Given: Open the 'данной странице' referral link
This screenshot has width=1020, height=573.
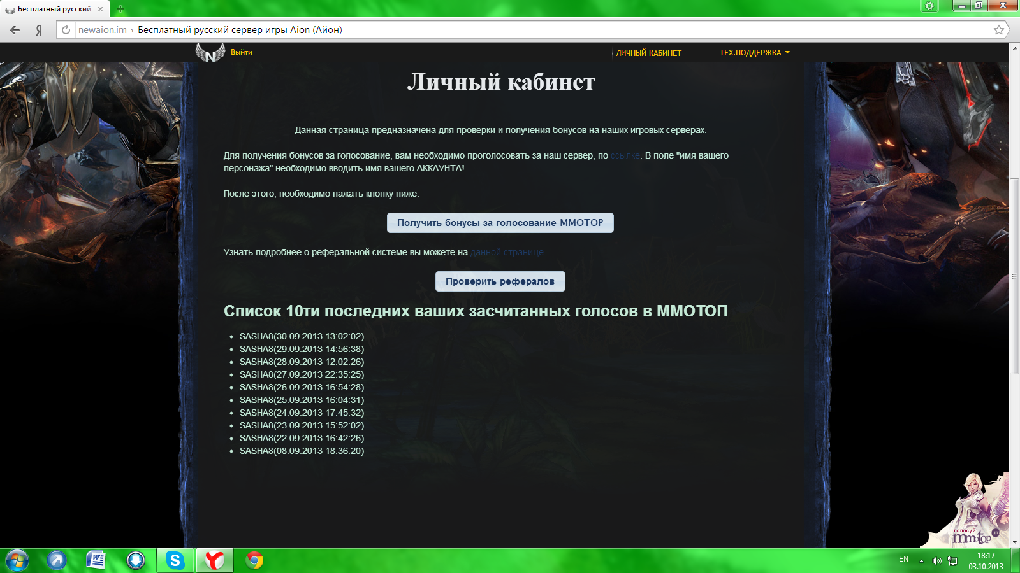Looking at the screenshot, I should tap(507, 252).
